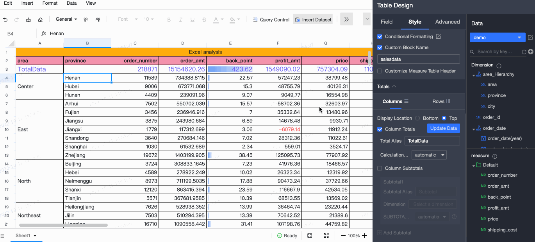Open the Calculation automatic dropdown
Viewport: 535px width, 242px height.
[x=429, y=155]
